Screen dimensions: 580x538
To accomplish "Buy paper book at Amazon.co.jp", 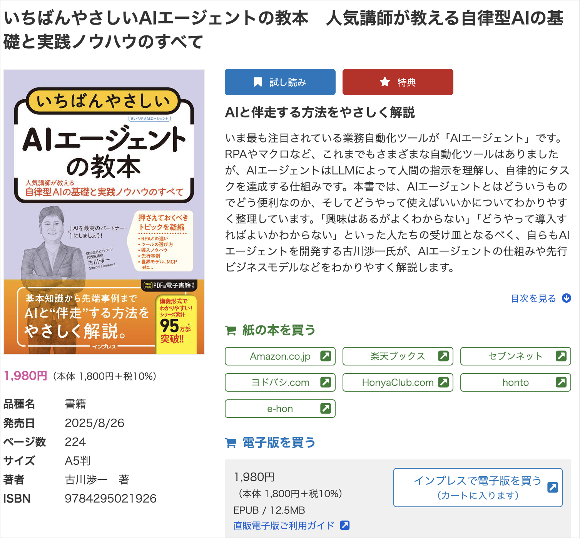I will point(280,356).
